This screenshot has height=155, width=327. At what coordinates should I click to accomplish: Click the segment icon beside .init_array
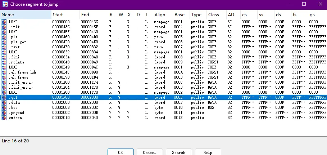pos(4,82)
